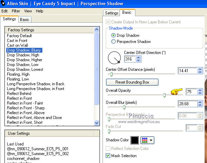Click Overall Blur slider handle
The image size is (207, 163).
[x=124, y=107]
